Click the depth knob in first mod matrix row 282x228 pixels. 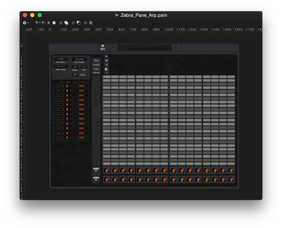click(67, 86)
